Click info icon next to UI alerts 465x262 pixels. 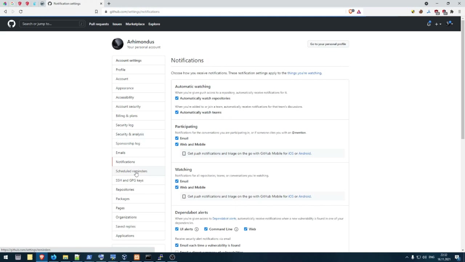(197, 229)
